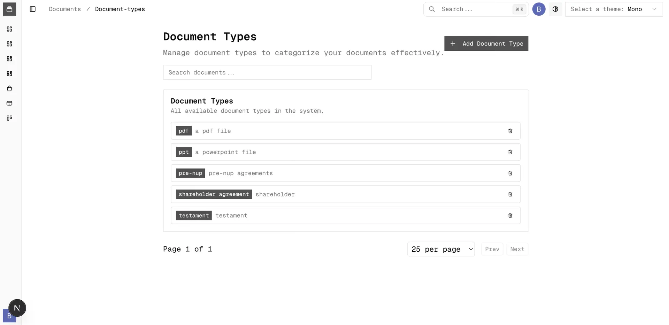Viewport: 669px width, 325px height.
Task: Go to Documents breadcrumb
Action: [x=65, y=9]
